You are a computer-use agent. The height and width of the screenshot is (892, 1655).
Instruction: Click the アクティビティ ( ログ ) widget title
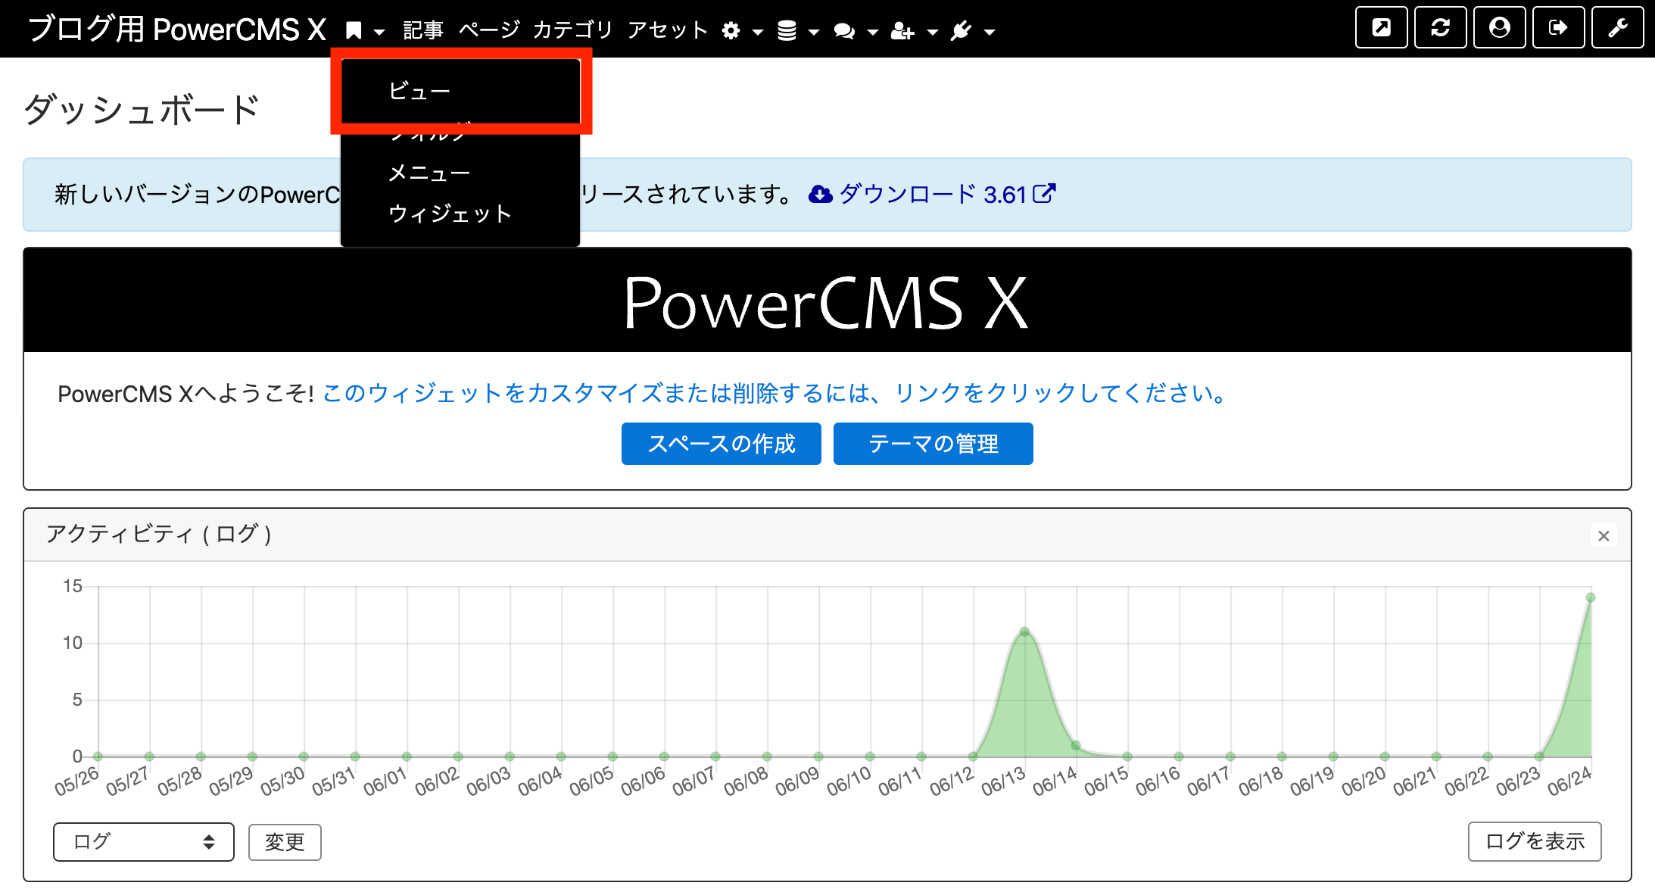click(x=159, y=535)
